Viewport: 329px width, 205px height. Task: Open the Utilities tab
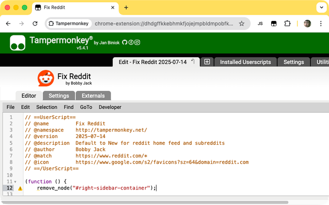(x=320, y=62)
